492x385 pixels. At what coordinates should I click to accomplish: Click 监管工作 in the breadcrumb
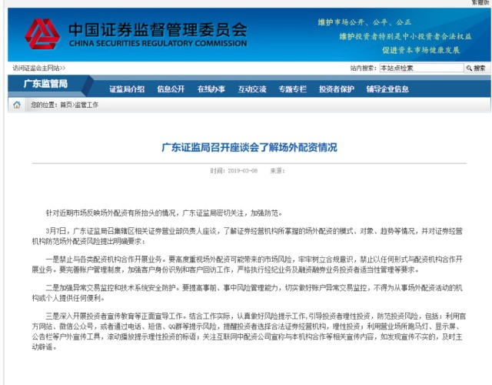[x=87, y=104]
